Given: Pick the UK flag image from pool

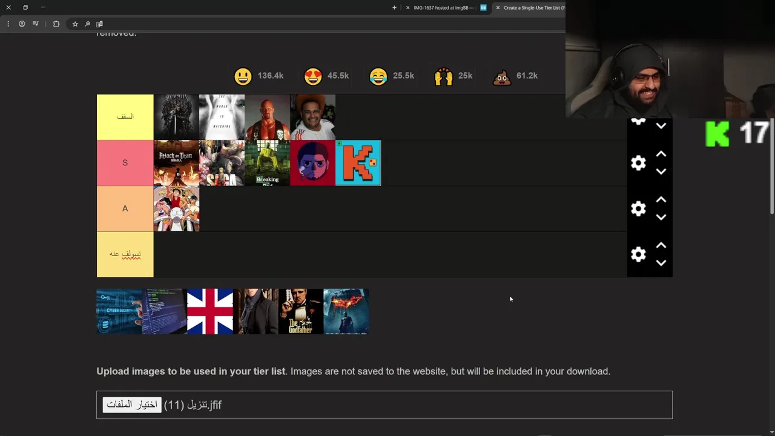Looking at the screenshot, I should pyautogui.click(x=210, y=311).
